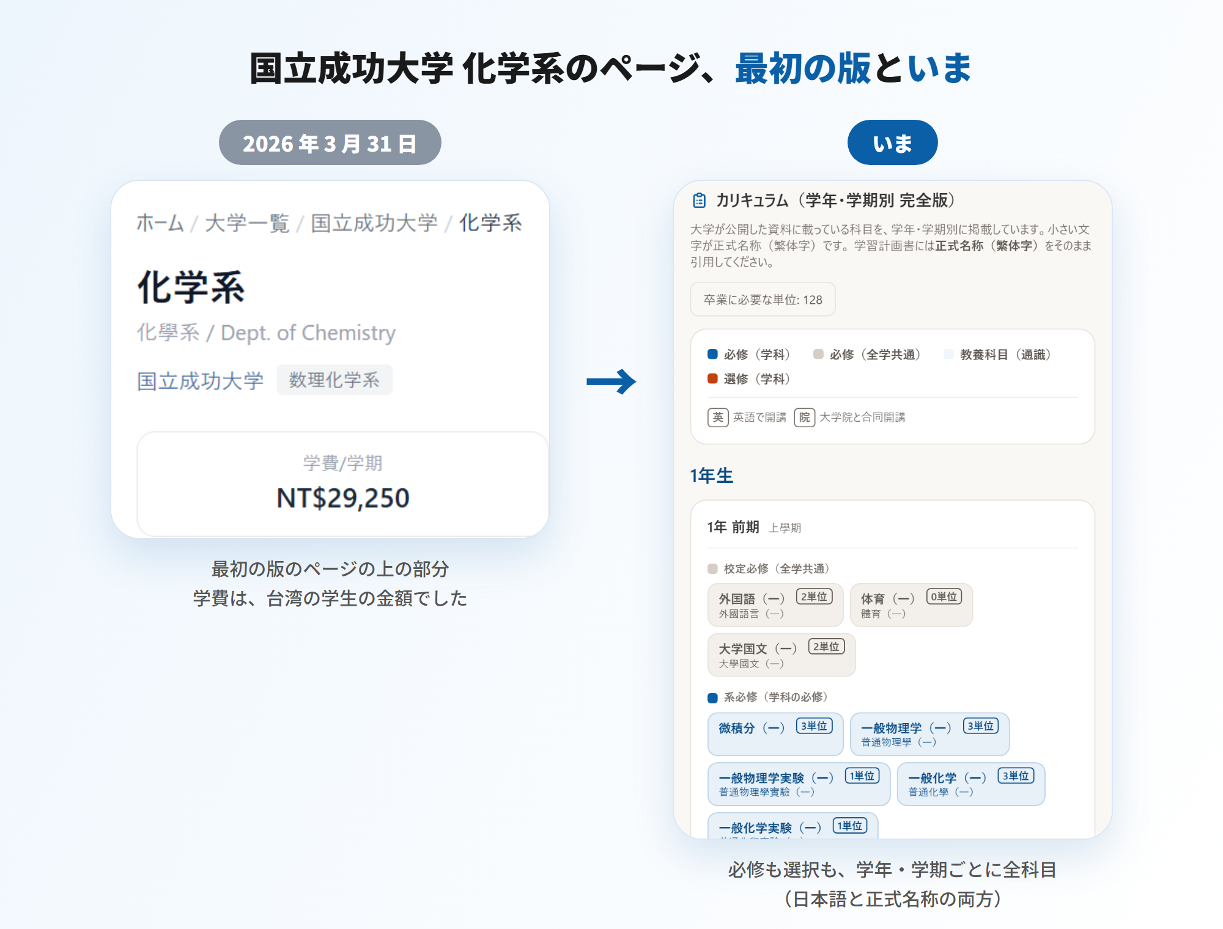Click the 学費/学期 label
The width and height of the screenshot is (1223, 929).
pyautogui.click(x=343, y=463)
